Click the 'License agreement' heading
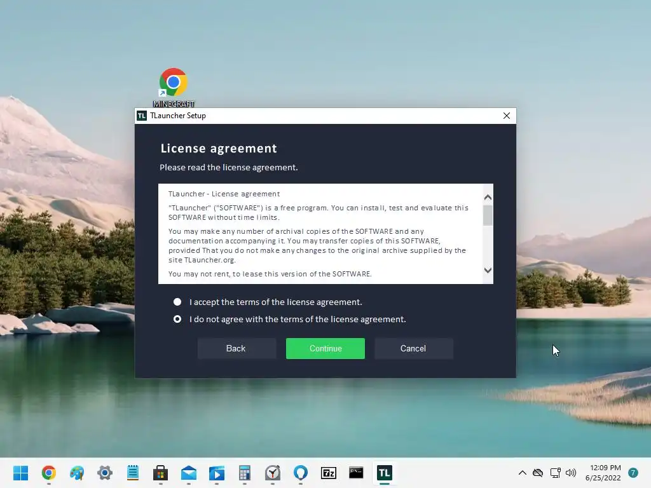 click(x=219, y=149)
